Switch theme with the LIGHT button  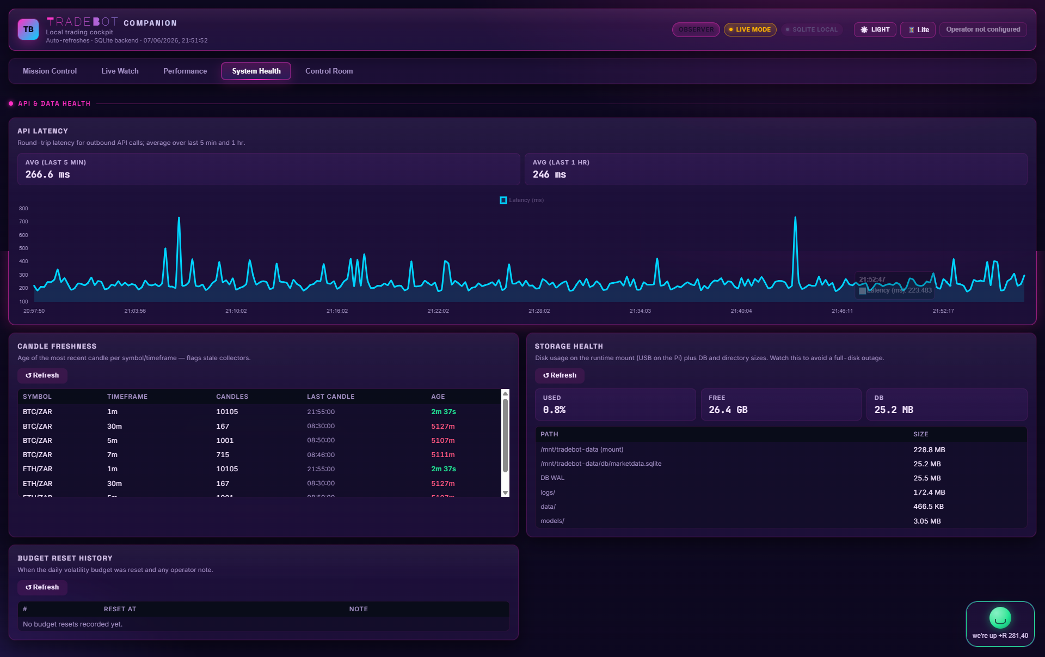point(875,29)
